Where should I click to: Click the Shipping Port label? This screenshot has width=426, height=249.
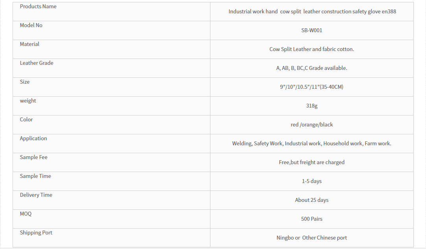coord(36,233)
